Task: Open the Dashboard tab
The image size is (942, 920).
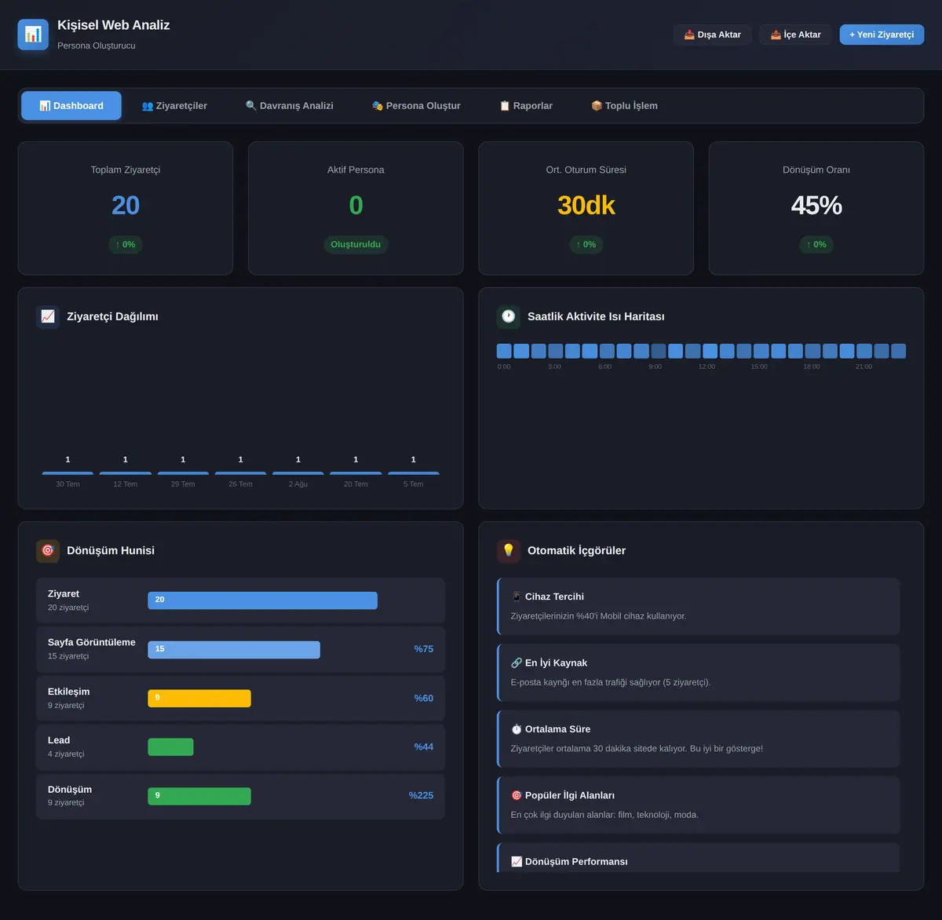Action: point(71,106)
